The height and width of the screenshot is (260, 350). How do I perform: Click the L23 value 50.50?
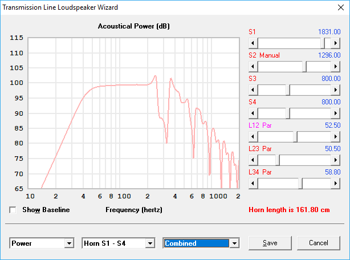click(332, 149)
